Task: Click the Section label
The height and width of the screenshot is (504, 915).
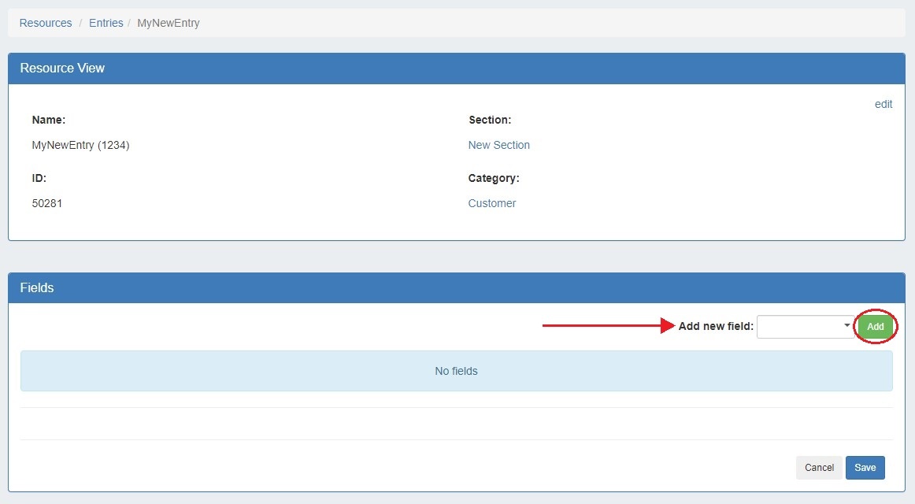Action: [489, 120]
